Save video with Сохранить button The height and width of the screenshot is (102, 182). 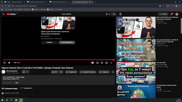point(104,72)
